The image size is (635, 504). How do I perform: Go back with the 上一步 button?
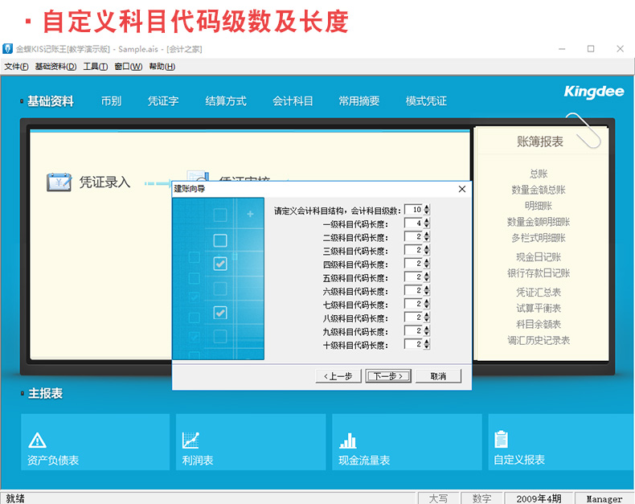tap(338, 376)
